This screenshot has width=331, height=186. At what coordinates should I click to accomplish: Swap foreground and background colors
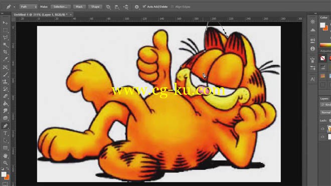[8, 169]
